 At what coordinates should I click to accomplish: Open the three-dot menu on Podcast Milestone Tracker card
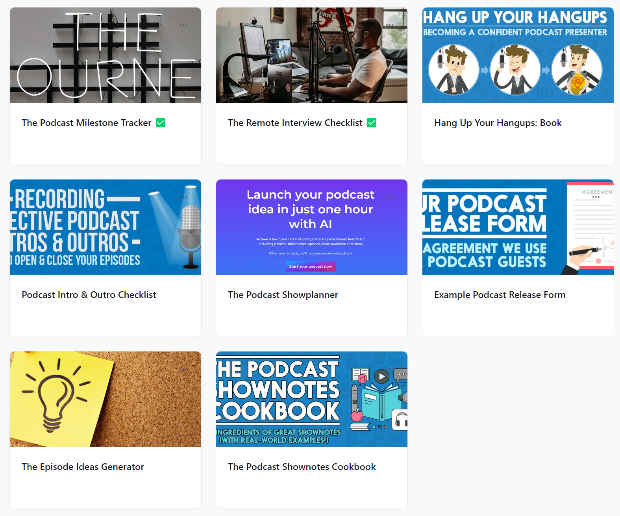[x=183, y=25]
